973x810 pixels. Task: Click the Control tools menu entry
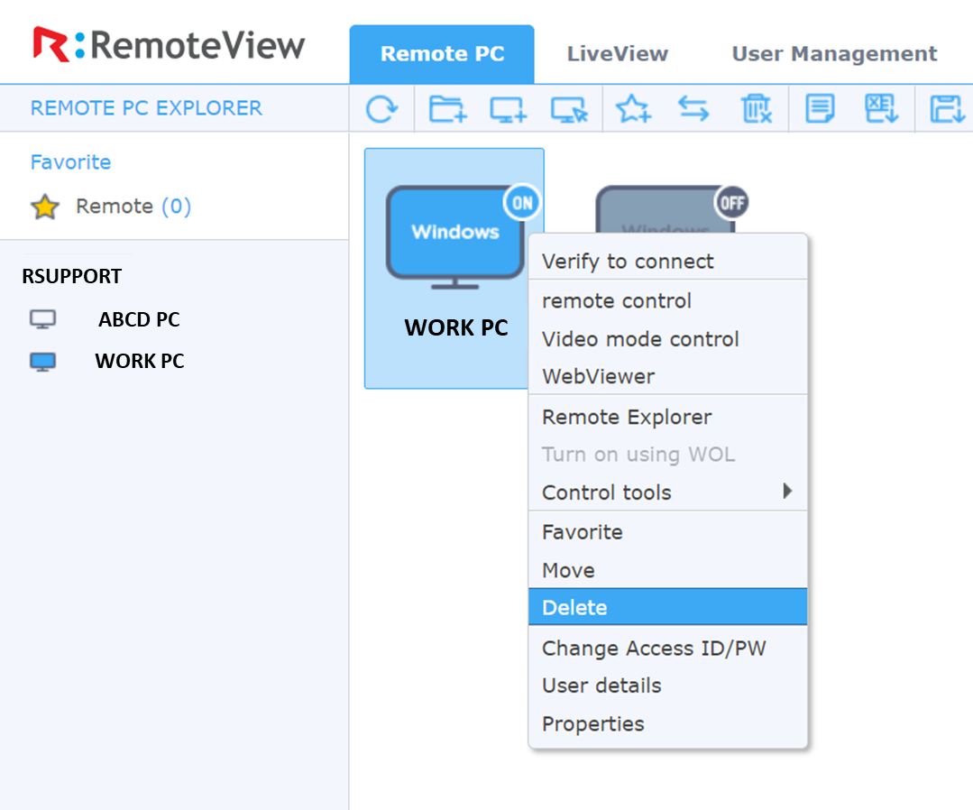click(667, 492)
